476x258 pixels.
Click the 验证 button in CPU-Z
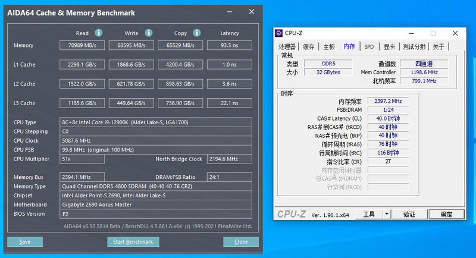[x=409, y=214]
